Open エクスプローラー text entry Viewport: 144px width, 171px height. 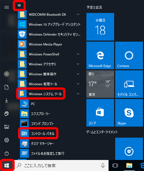[x=41, y=114]
